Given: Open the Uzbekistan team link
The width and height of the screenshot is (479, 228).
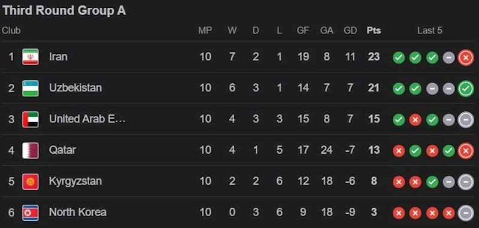Looking at the screenshot, I should pyautogui.click(x=75, y=88).
